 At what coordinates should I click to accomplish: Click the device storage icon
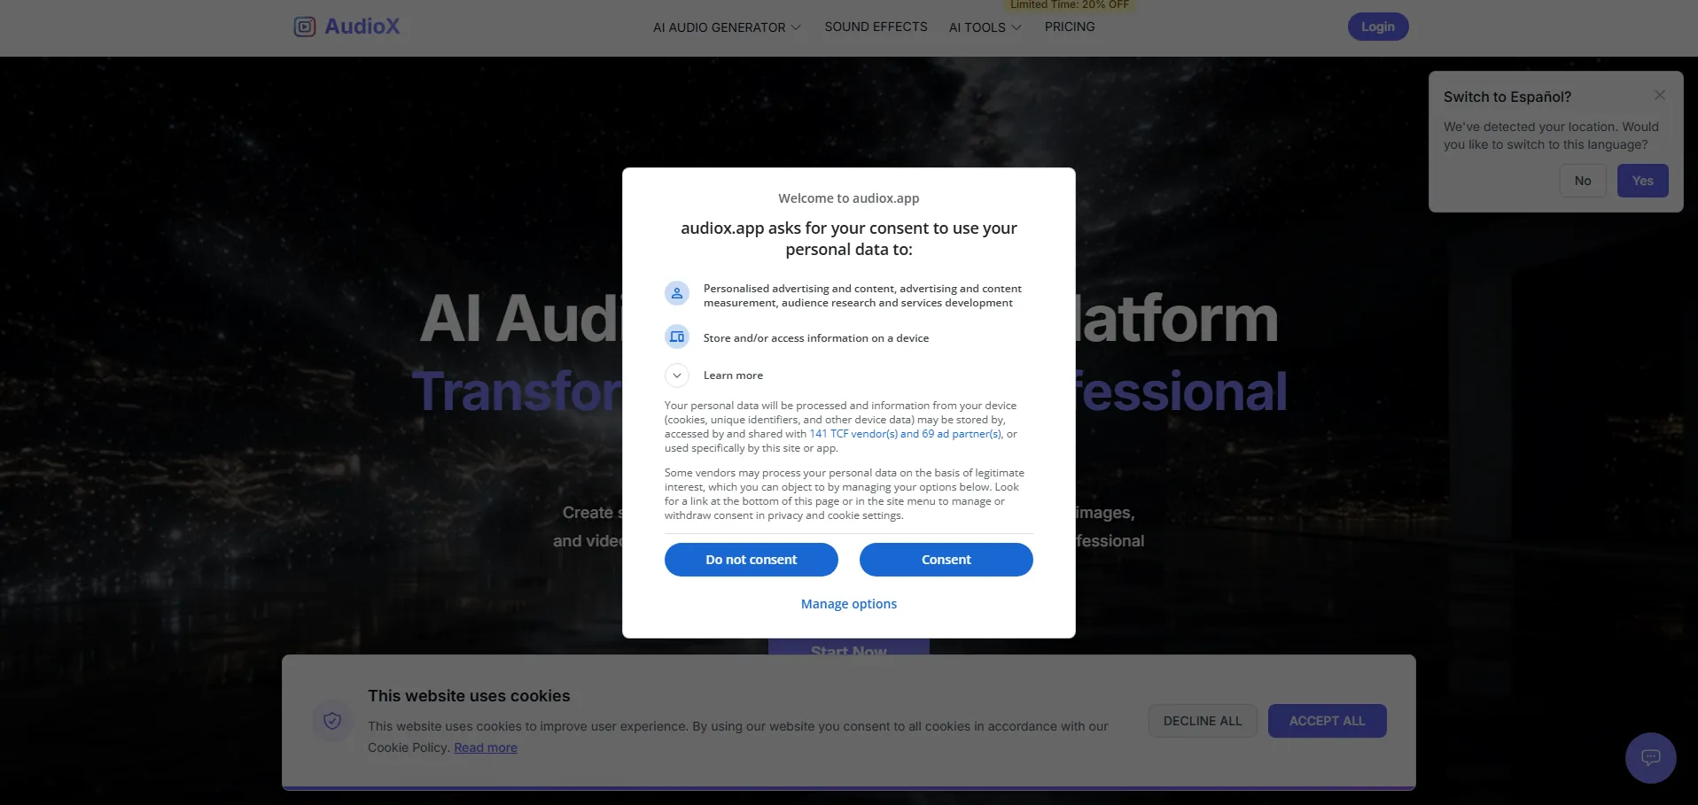[677, 337]
